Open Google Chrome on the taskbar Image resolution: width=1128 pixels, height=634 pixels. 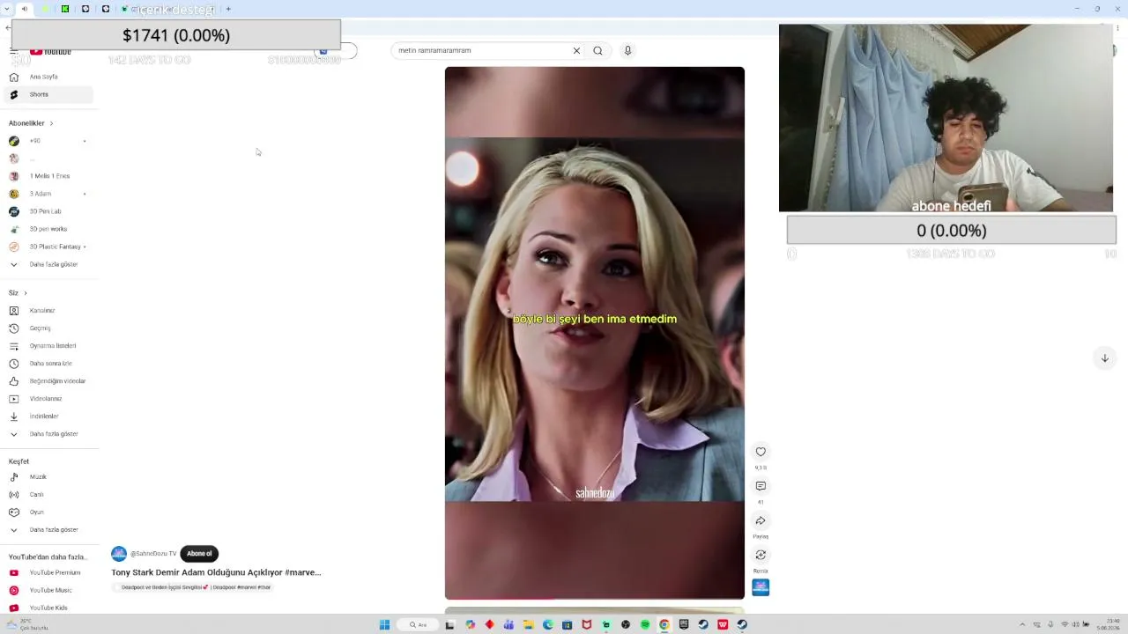664,625
